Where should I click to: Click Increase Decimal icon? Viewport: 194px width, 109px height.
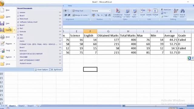[x=106, y=15]
